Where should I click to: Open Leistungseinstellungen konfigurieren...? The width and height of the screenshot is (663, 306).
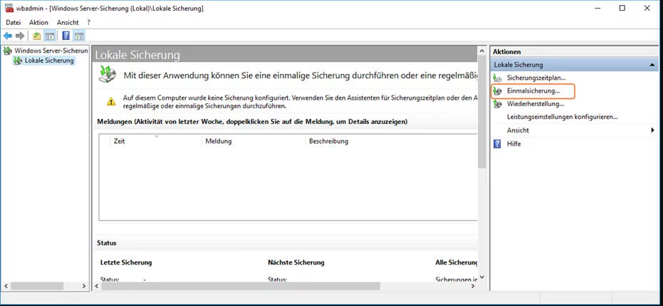tap(563, 117)
